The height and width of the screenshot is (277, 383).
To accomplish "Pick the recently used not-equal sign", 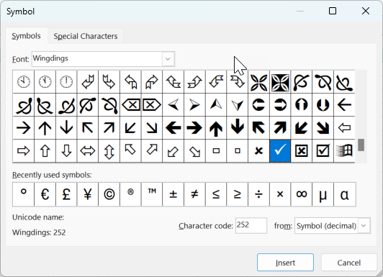I will [194, 194].
